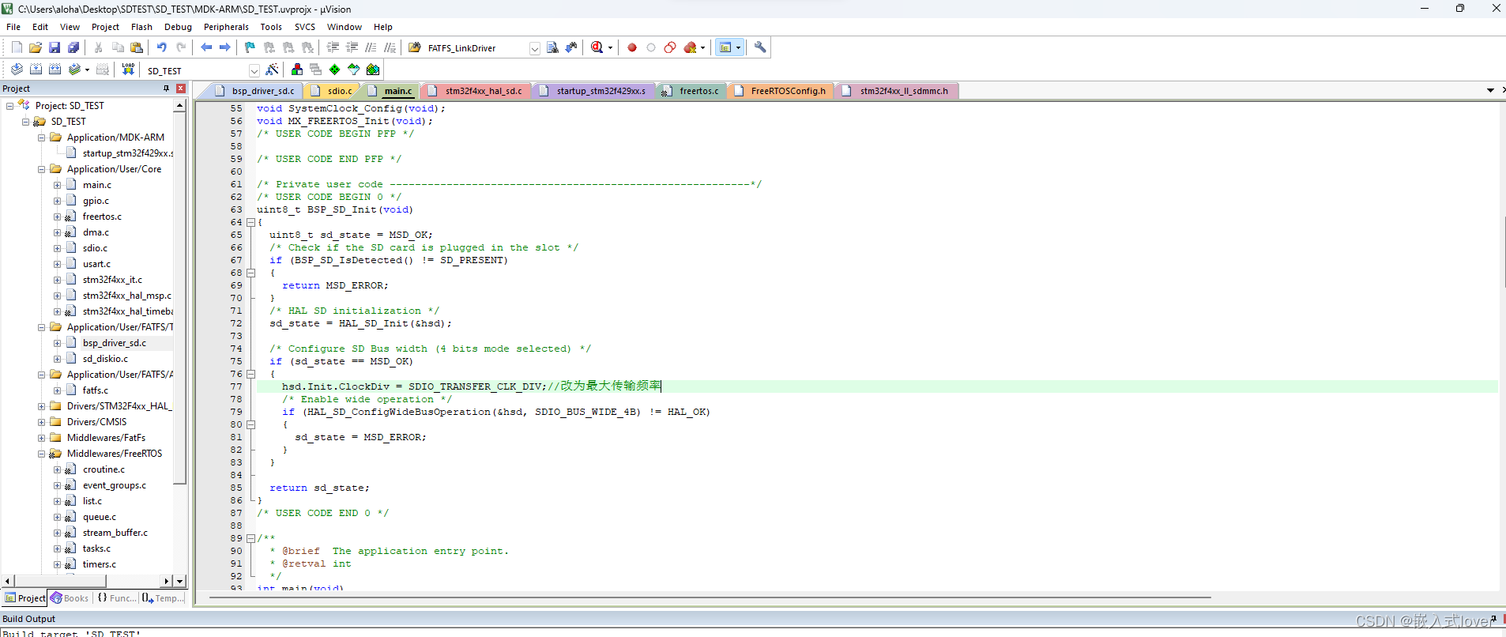Open Manage Project Items icon
Viewport: 1506px width, 637px height.
point(297,70)
